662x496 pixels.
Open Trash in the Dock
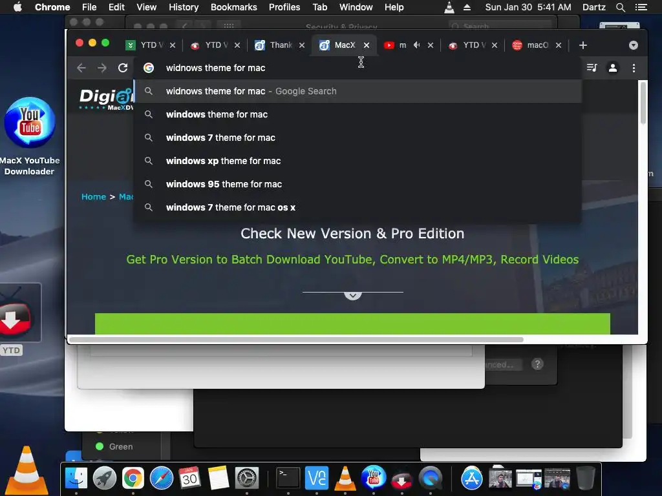[585, 479]
